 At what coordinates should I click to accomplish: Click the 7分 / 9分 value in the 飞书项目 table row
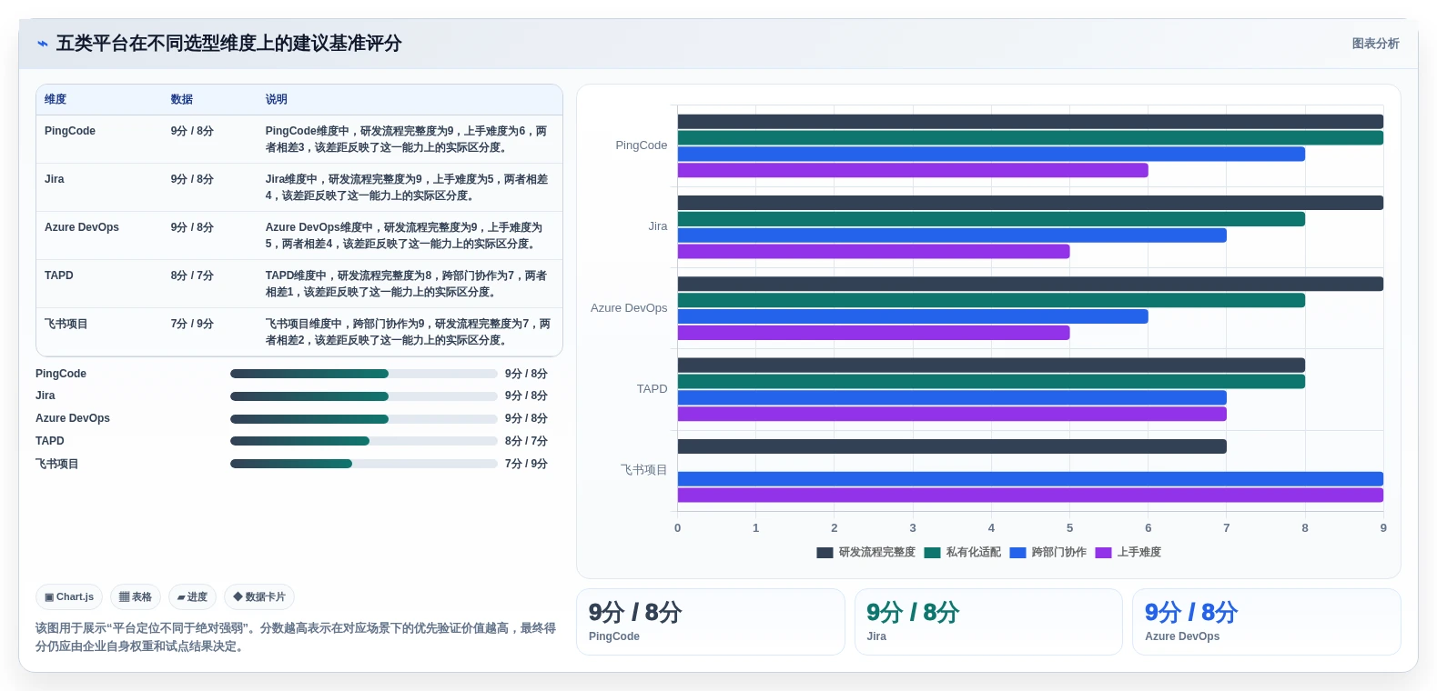192,324
